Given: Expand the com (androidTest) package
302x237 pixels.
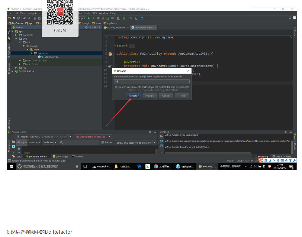Looking at the screenshot, I should pyautogui.click(x=20, y=60).
